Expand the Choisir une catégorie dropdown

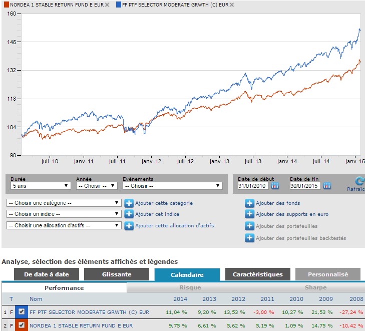64,203
